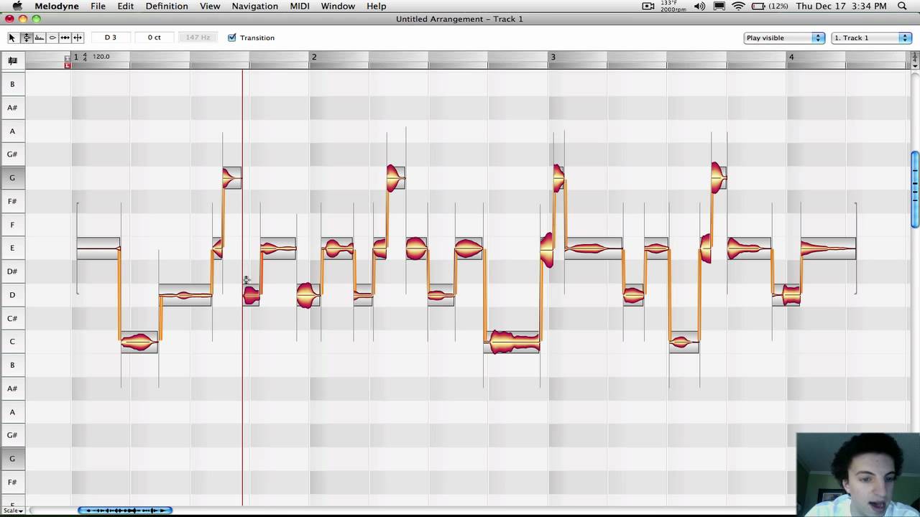
Task: Select the Amplitude tool
Action: click(52, 37)
